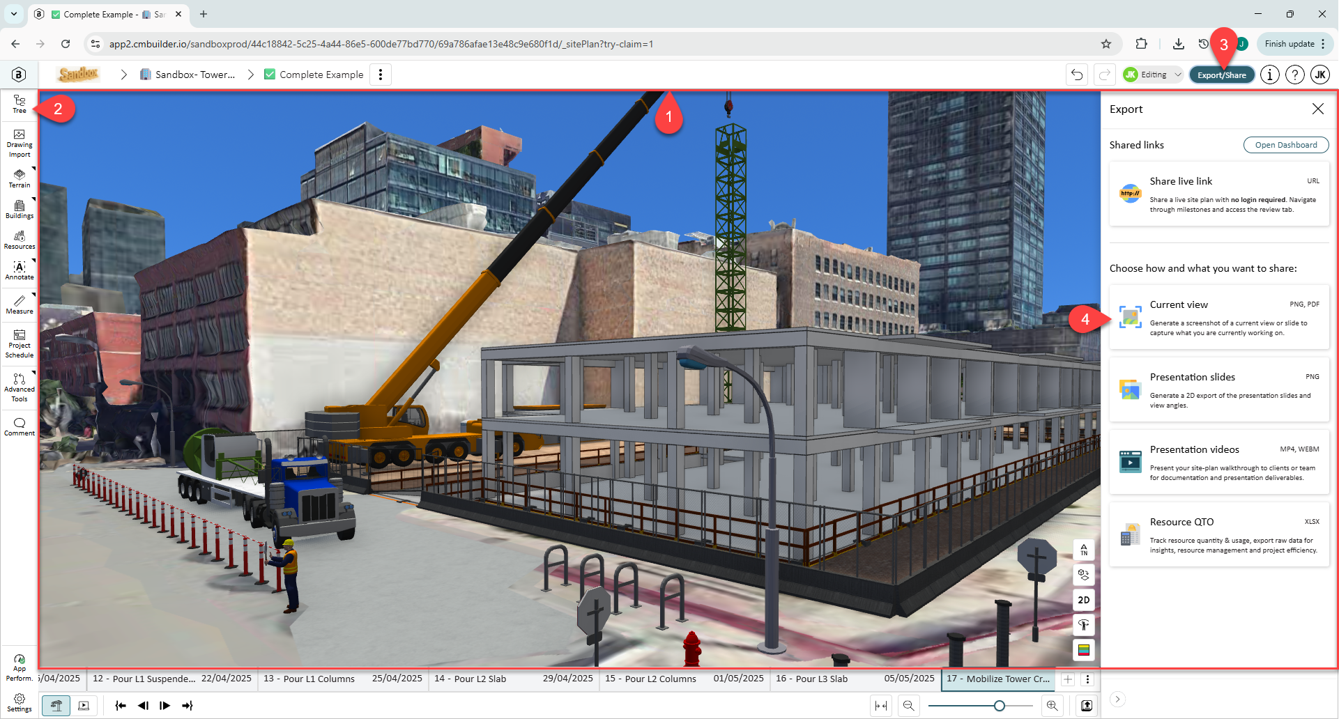Screen dimensions: 1339x719
Task: Open the Tree panel
Action: tap(20, 104)
